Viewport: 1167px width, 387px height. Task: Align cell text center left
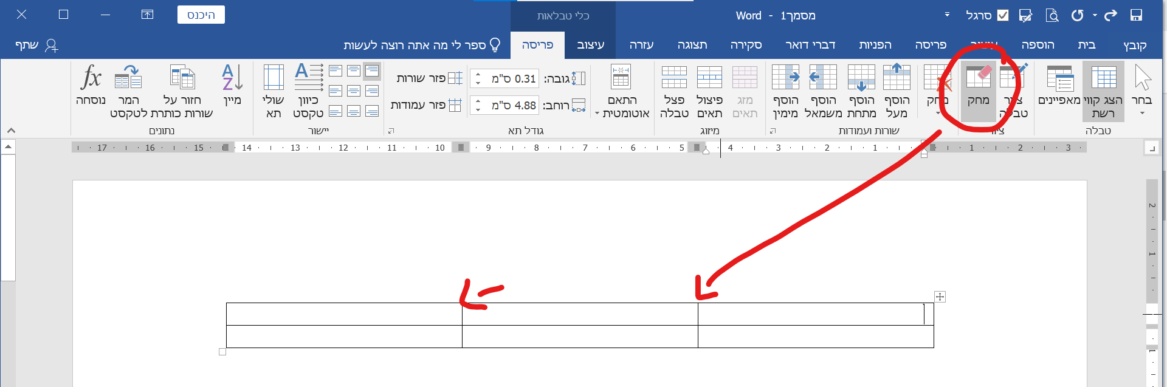click(x=336, y=91)
